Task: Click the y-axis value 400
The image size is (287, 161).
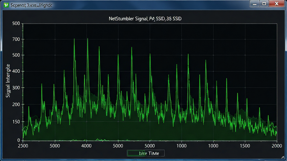Action: [x=16, y=71]
